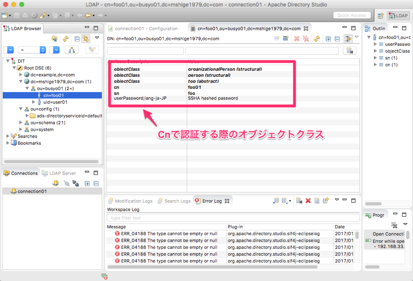Open the entry editor view menu triangle
The width and height of the screenshot is (413, 281).
click(x=357, y=37)
